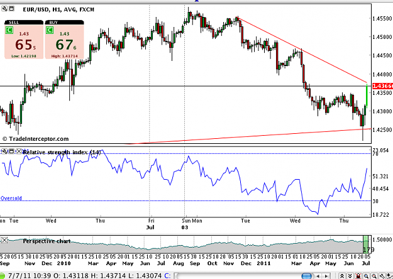Click the RSI 51.321 axis value

pyautogui.click(x=380, y=177)
